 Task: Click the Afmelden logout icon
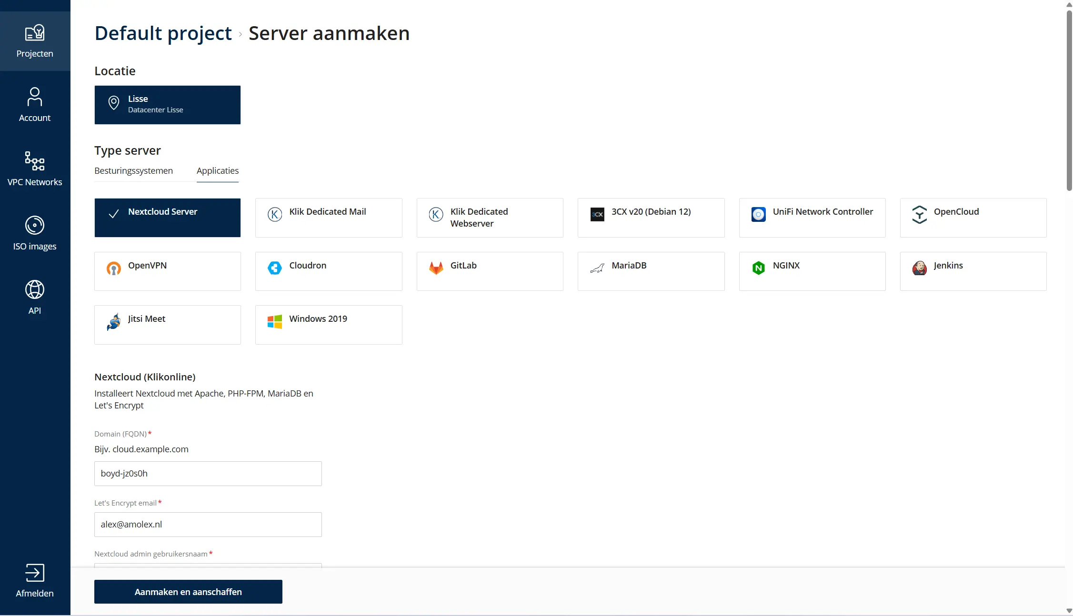point(35,573)
